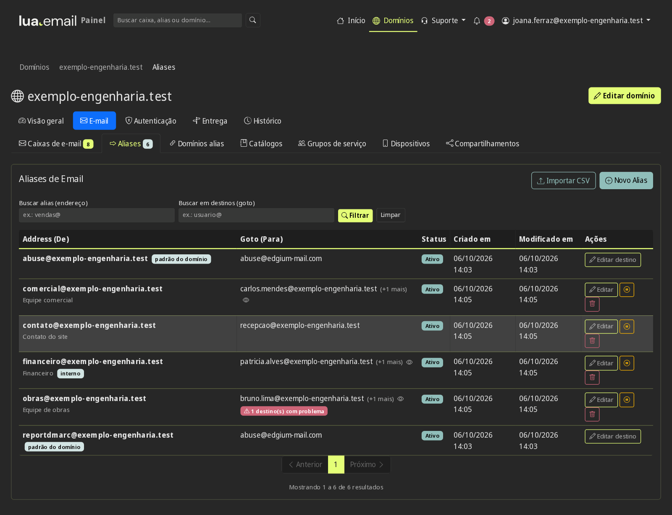672x515 pixels.
Task: Open the Entrega tab
Action: click(210, 121)
